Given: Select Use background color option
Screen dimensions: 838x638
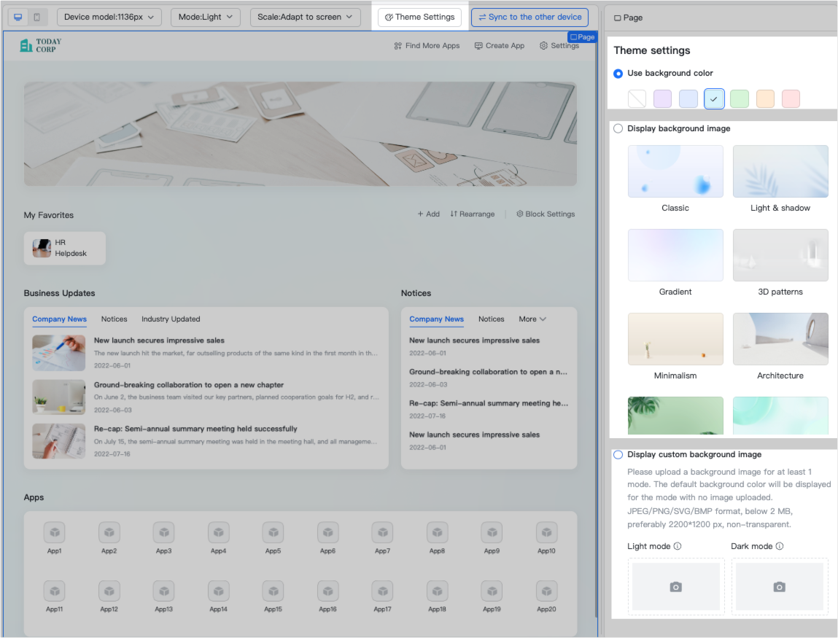Looking at the screenshot, I should (618, 73).
